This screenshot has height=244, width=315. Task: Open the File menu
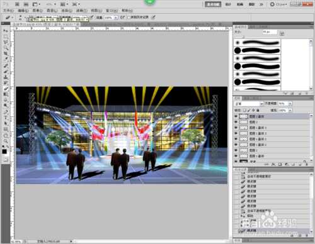tap(9, 11)
